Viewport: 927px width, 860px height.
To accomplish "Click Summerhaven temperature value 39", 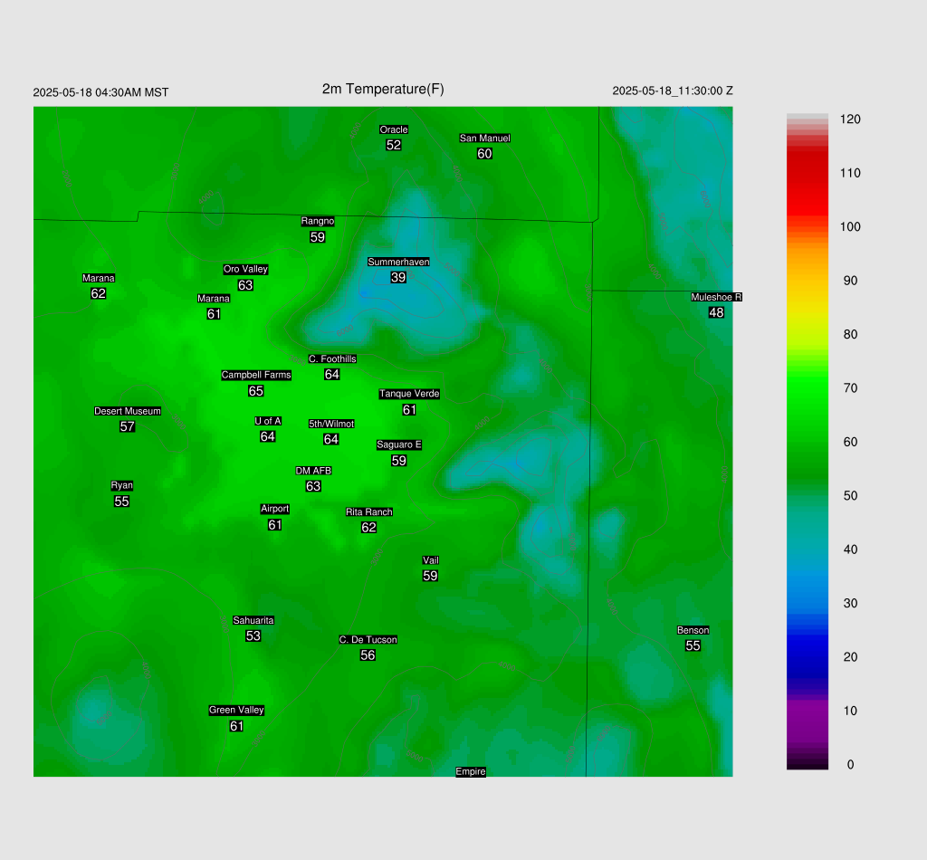I will (x=398, y=277).
